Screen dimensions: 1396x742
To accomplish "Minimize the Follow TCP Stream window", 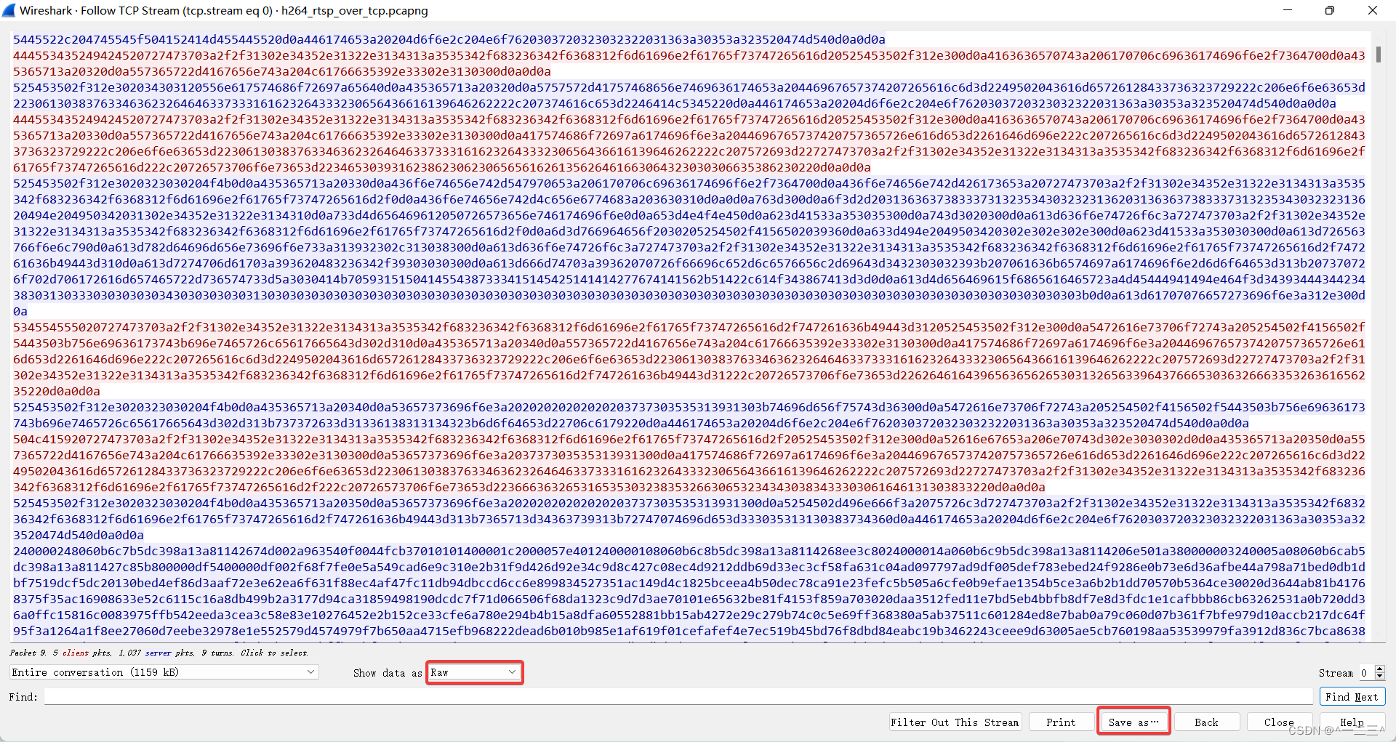I will click(x=1288, y=10).
